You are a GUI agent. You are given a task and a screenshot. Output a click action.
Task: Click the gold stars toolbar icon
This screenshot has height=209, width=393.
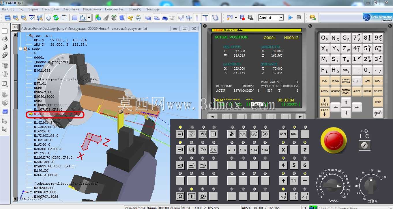point(130,18)
